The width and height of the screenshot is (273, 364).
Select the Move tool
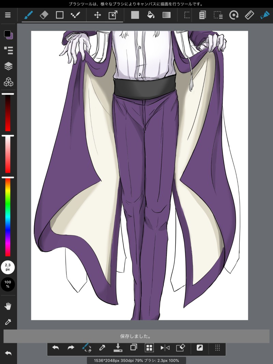pyautogui.click(x=97, y=15)
